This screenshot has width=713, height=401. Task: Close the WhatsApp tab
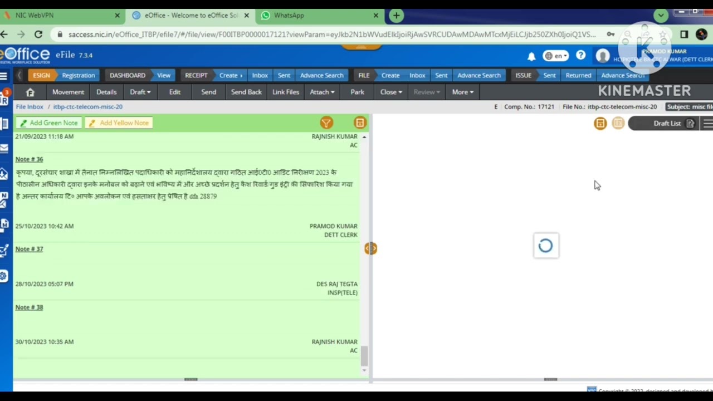tap(375, 16)
